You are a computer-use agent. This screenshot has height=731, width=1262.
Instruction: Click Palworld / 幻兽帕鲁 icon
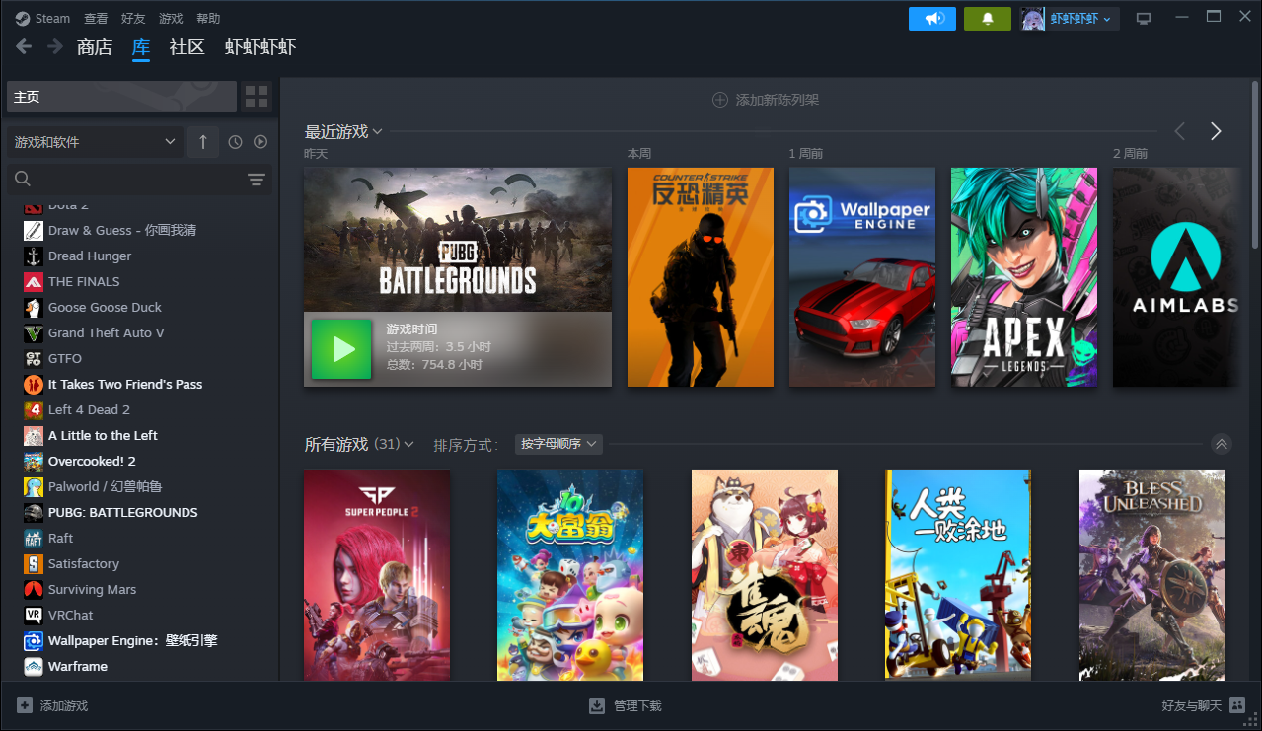[x=34, y=486]
